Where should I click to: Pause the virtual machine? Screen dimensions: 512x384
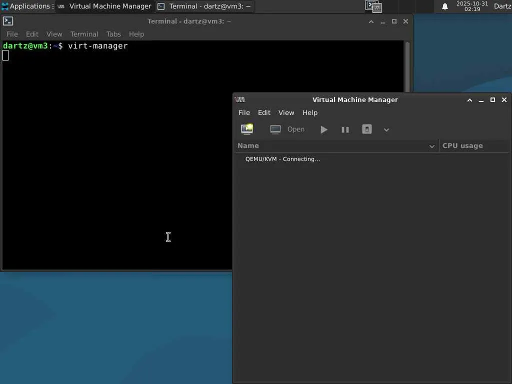(x=345, y=129)
